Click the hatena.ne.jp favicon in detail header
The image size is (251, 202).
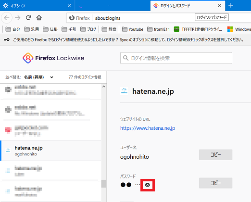[124, 91]
